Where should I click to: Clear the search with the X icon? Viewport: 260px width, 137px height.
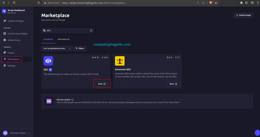point(91,30)
